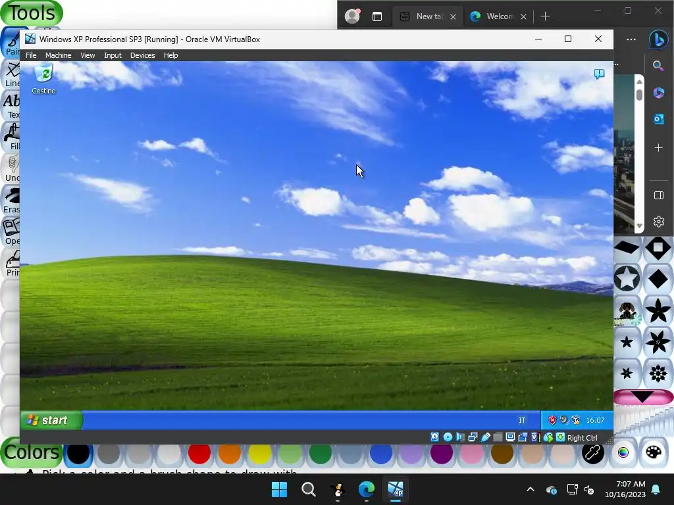
Task: Click the display settings indicator
Action: (x=510, y=437)
